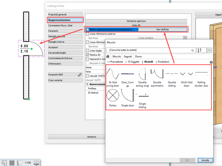Enable the Usa per WoFIV checkbox
The height and width of the screenshot is (166, 222).
pos(88,76)
